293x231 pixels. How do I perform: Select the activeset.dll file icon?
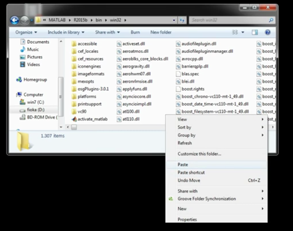pyautogui.click(x=119, y=44)
